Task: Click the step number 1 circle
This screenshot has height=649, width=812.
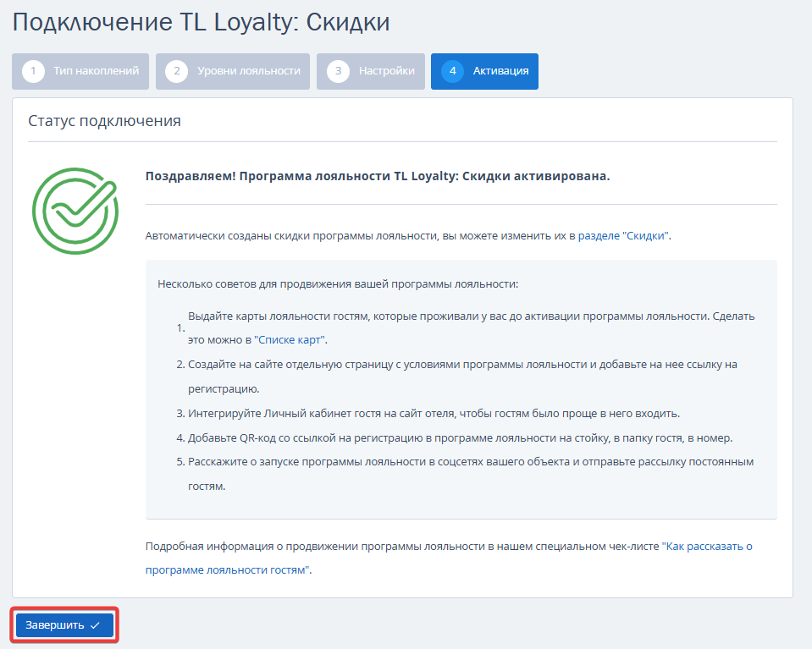Action: (x=33, y=71)
